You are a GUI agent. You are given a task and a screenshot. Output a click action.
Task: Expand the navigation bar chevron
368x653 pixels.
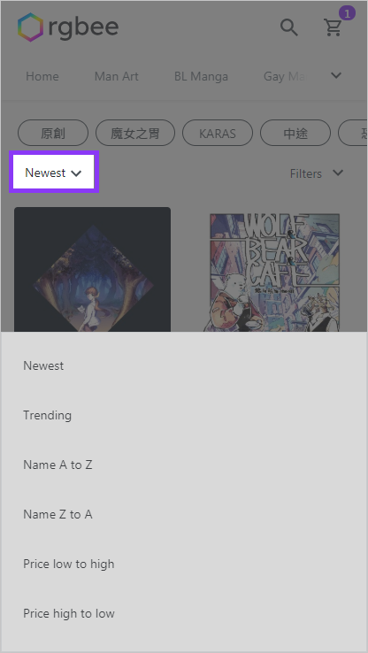[x=336, y=75]
